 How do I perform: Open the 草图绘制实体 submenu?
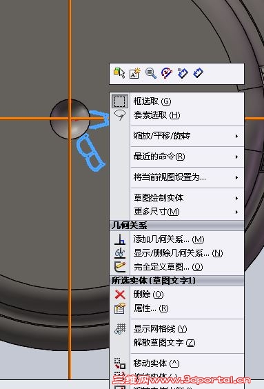pyautogui.click(x=177, y=198)
